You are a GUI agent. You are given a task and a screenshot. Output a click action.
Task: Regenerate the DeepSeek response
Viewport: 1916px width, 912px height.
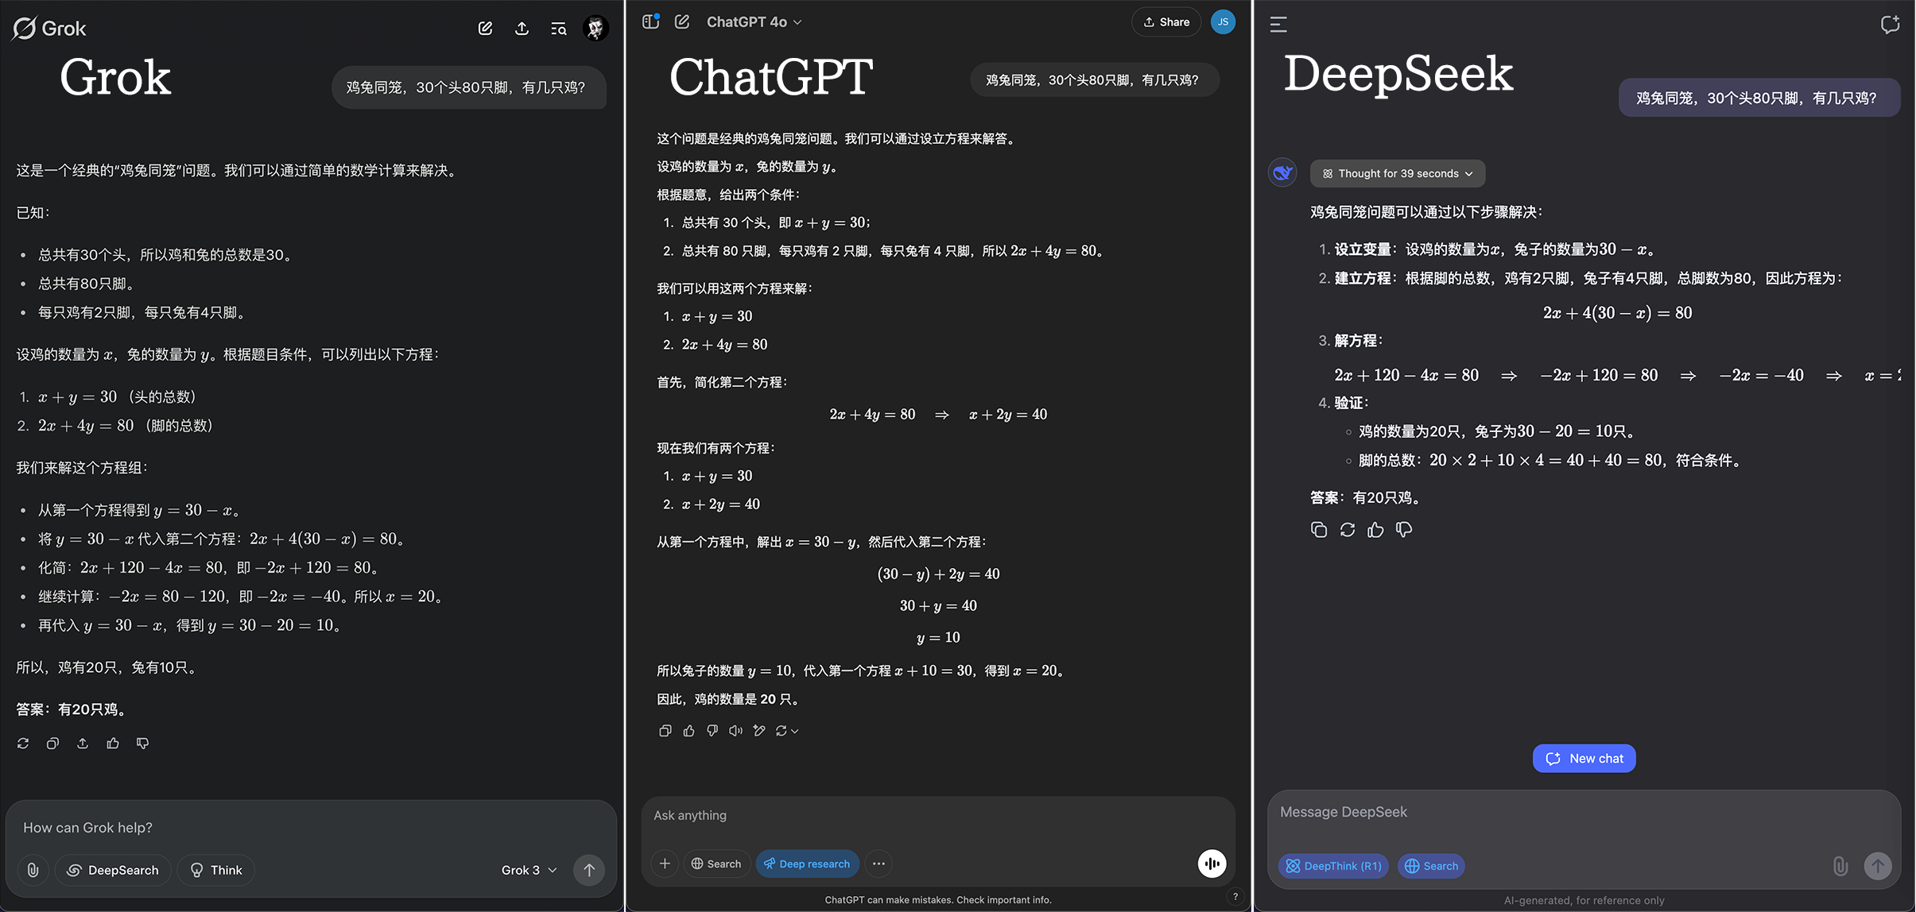point(1348,530)
